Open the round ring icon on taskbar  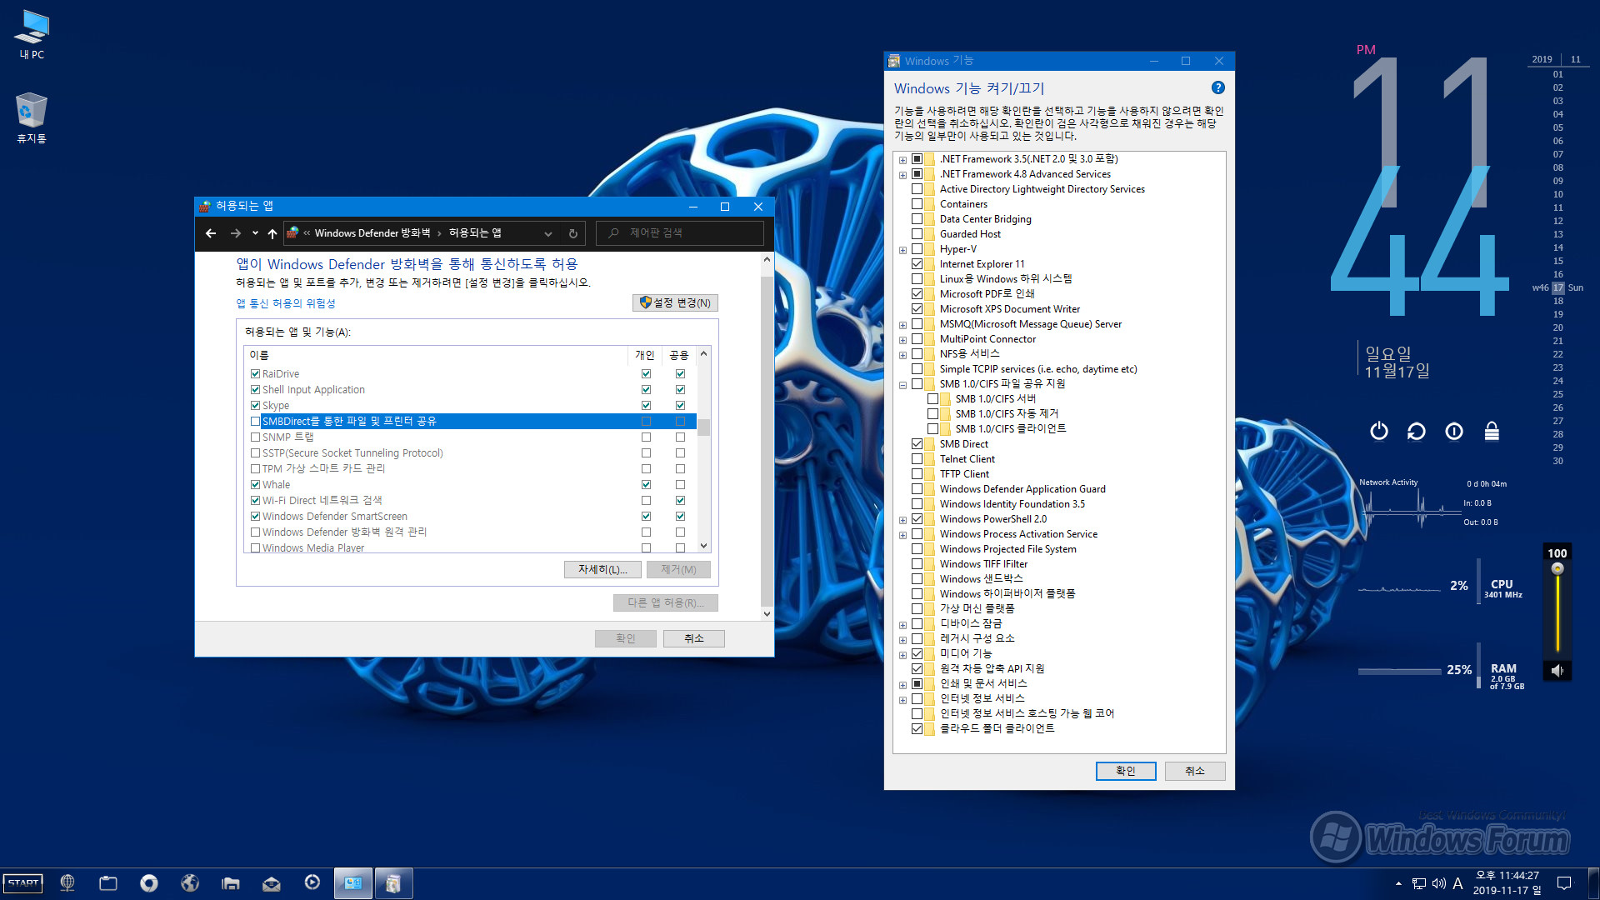(x=149, y=883)
